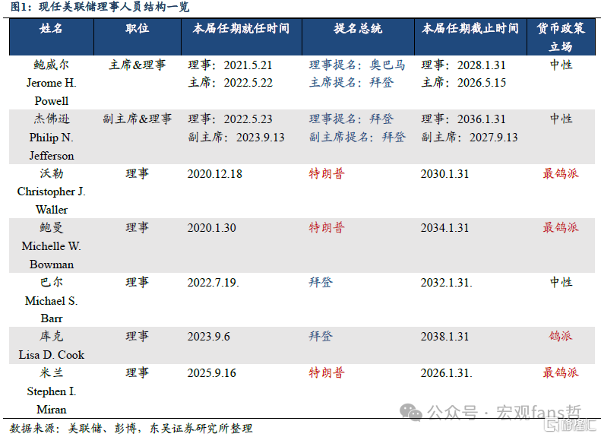Viewport: 601px width, 437px height.
Task: Select the 职位 column header
Action: click(137, 29)
